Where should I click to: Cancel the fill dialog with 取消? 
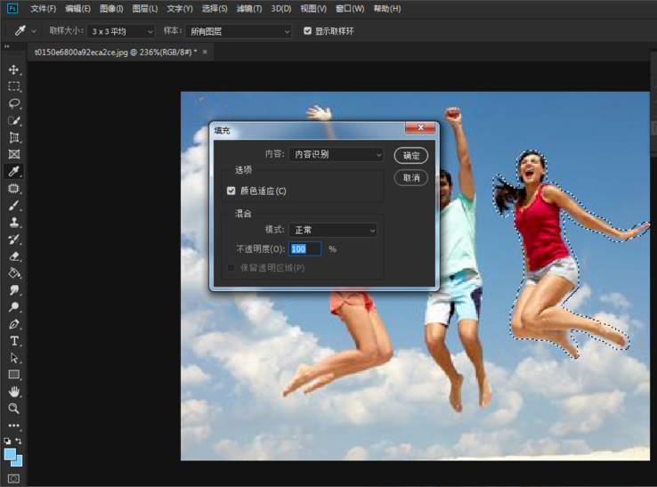point(411,178)
